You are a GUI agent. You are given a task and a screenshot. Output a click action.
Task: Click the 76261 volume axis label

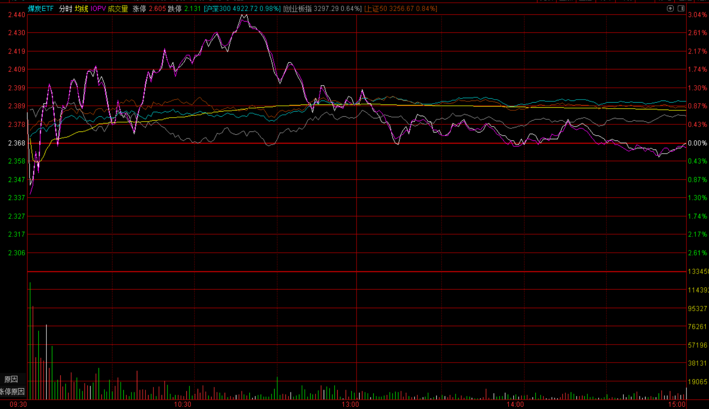tap(698, 327)
